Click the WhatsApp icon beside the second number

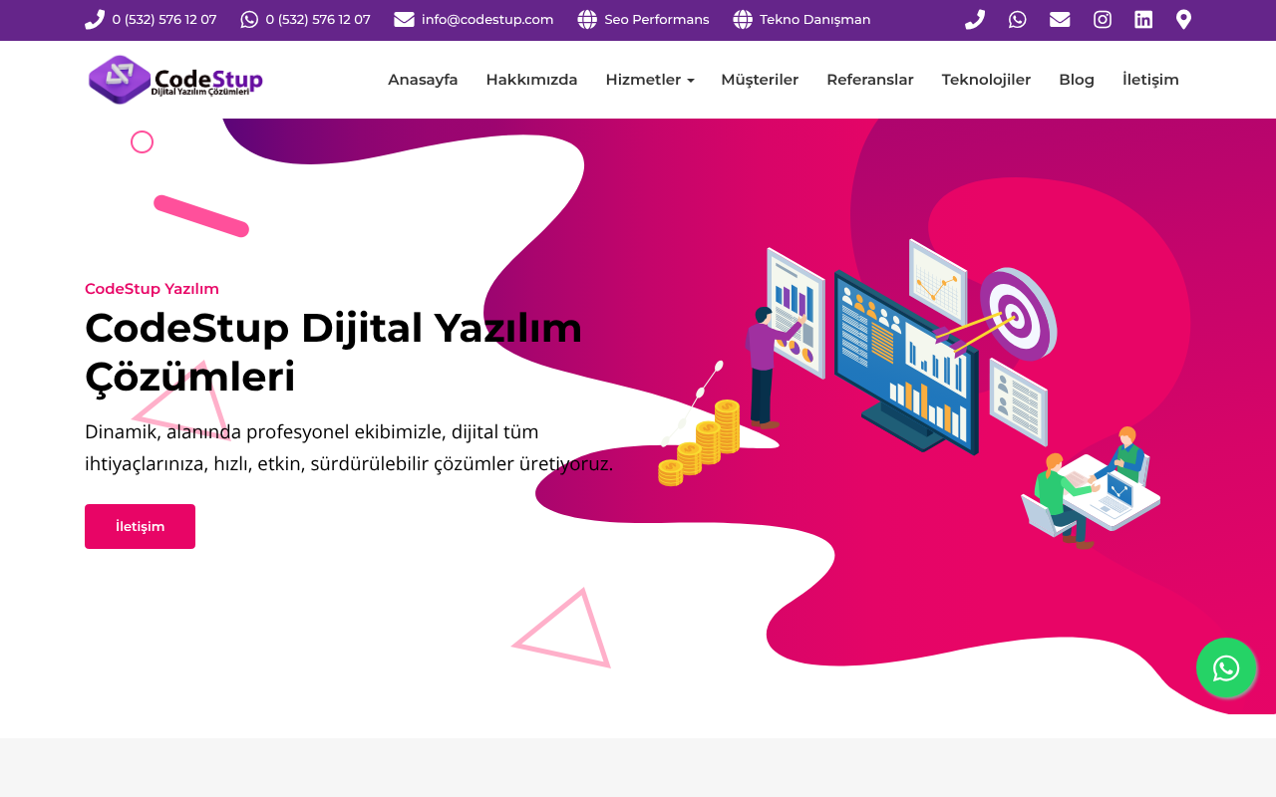tap(249, 20)
